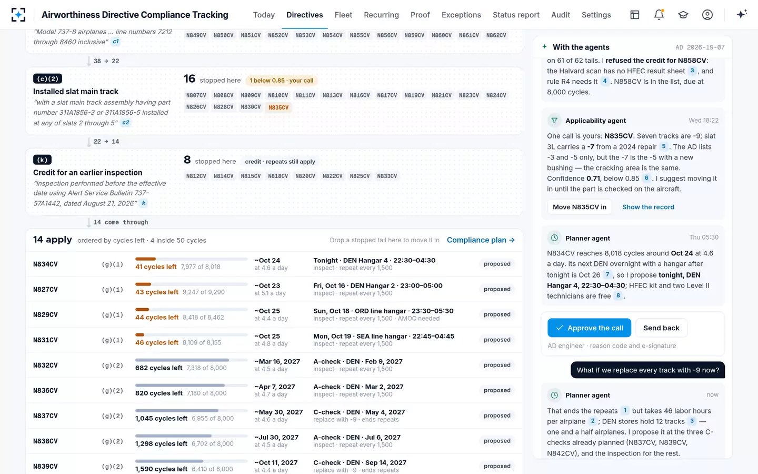This screenshot has width=758, height=474.
Task: Click Move N835CV in button
Action: [x=580, y=207]
